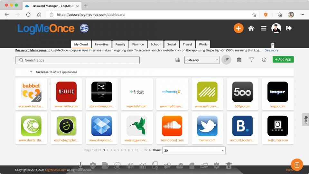This screenshot has height=174, width=309.
Task: Open the user profile avatar in LogMeOnce header
Action: [x=276, y=28]
